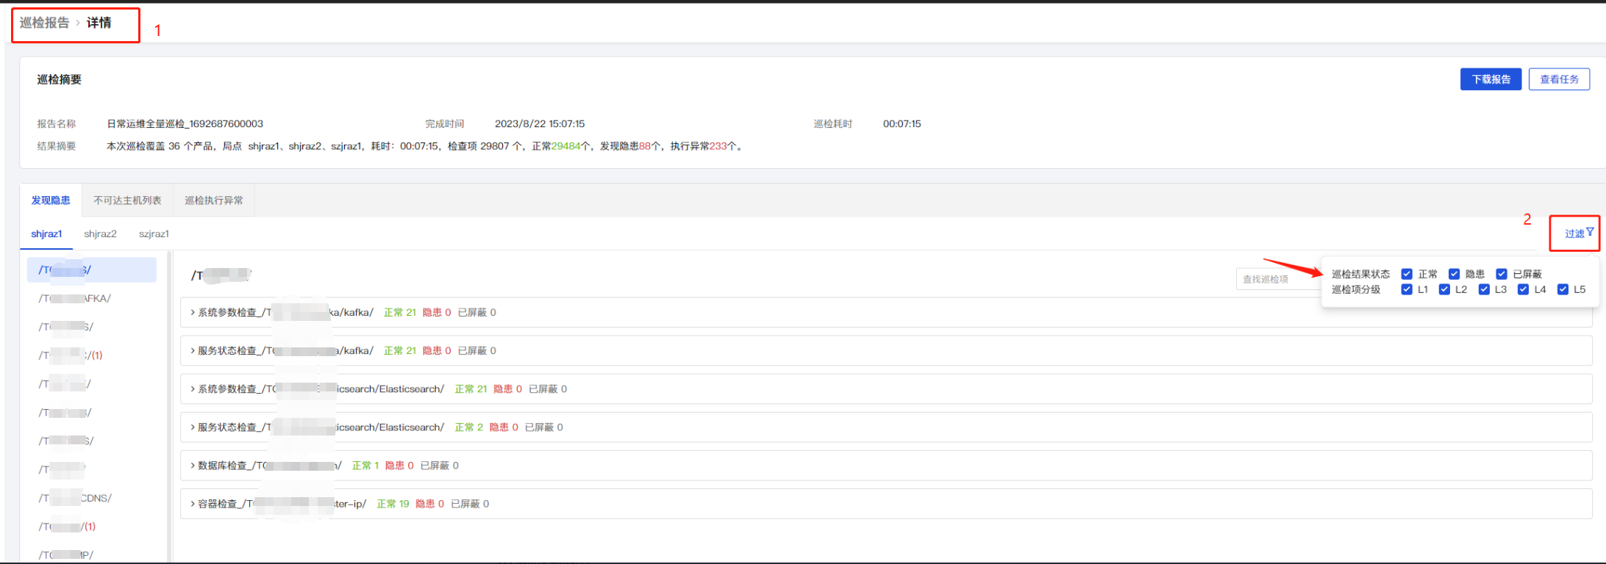This screenshot has height=564, width=1606.
Task: Uncheck the L5 level checkbox
Action: pos(1563,289)
